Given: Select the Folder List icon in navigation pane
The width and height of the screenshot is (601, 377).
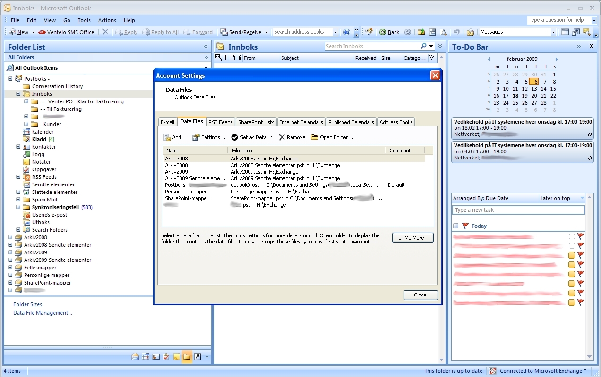Looking at the screenshot, I should 187,357.
